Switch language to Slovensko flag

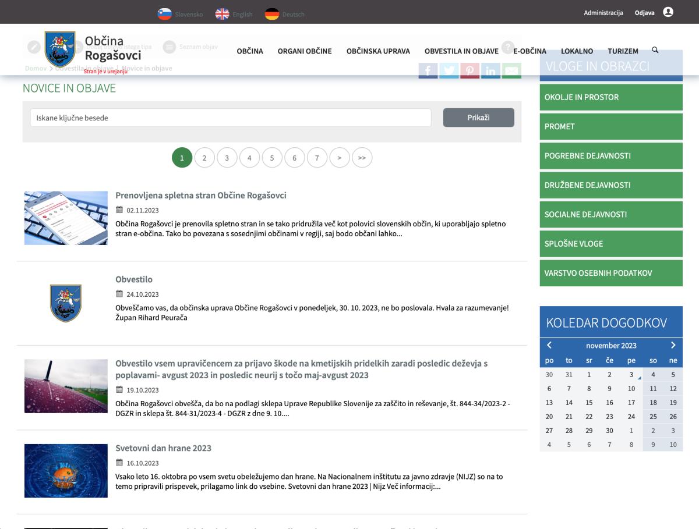[165, 14]
